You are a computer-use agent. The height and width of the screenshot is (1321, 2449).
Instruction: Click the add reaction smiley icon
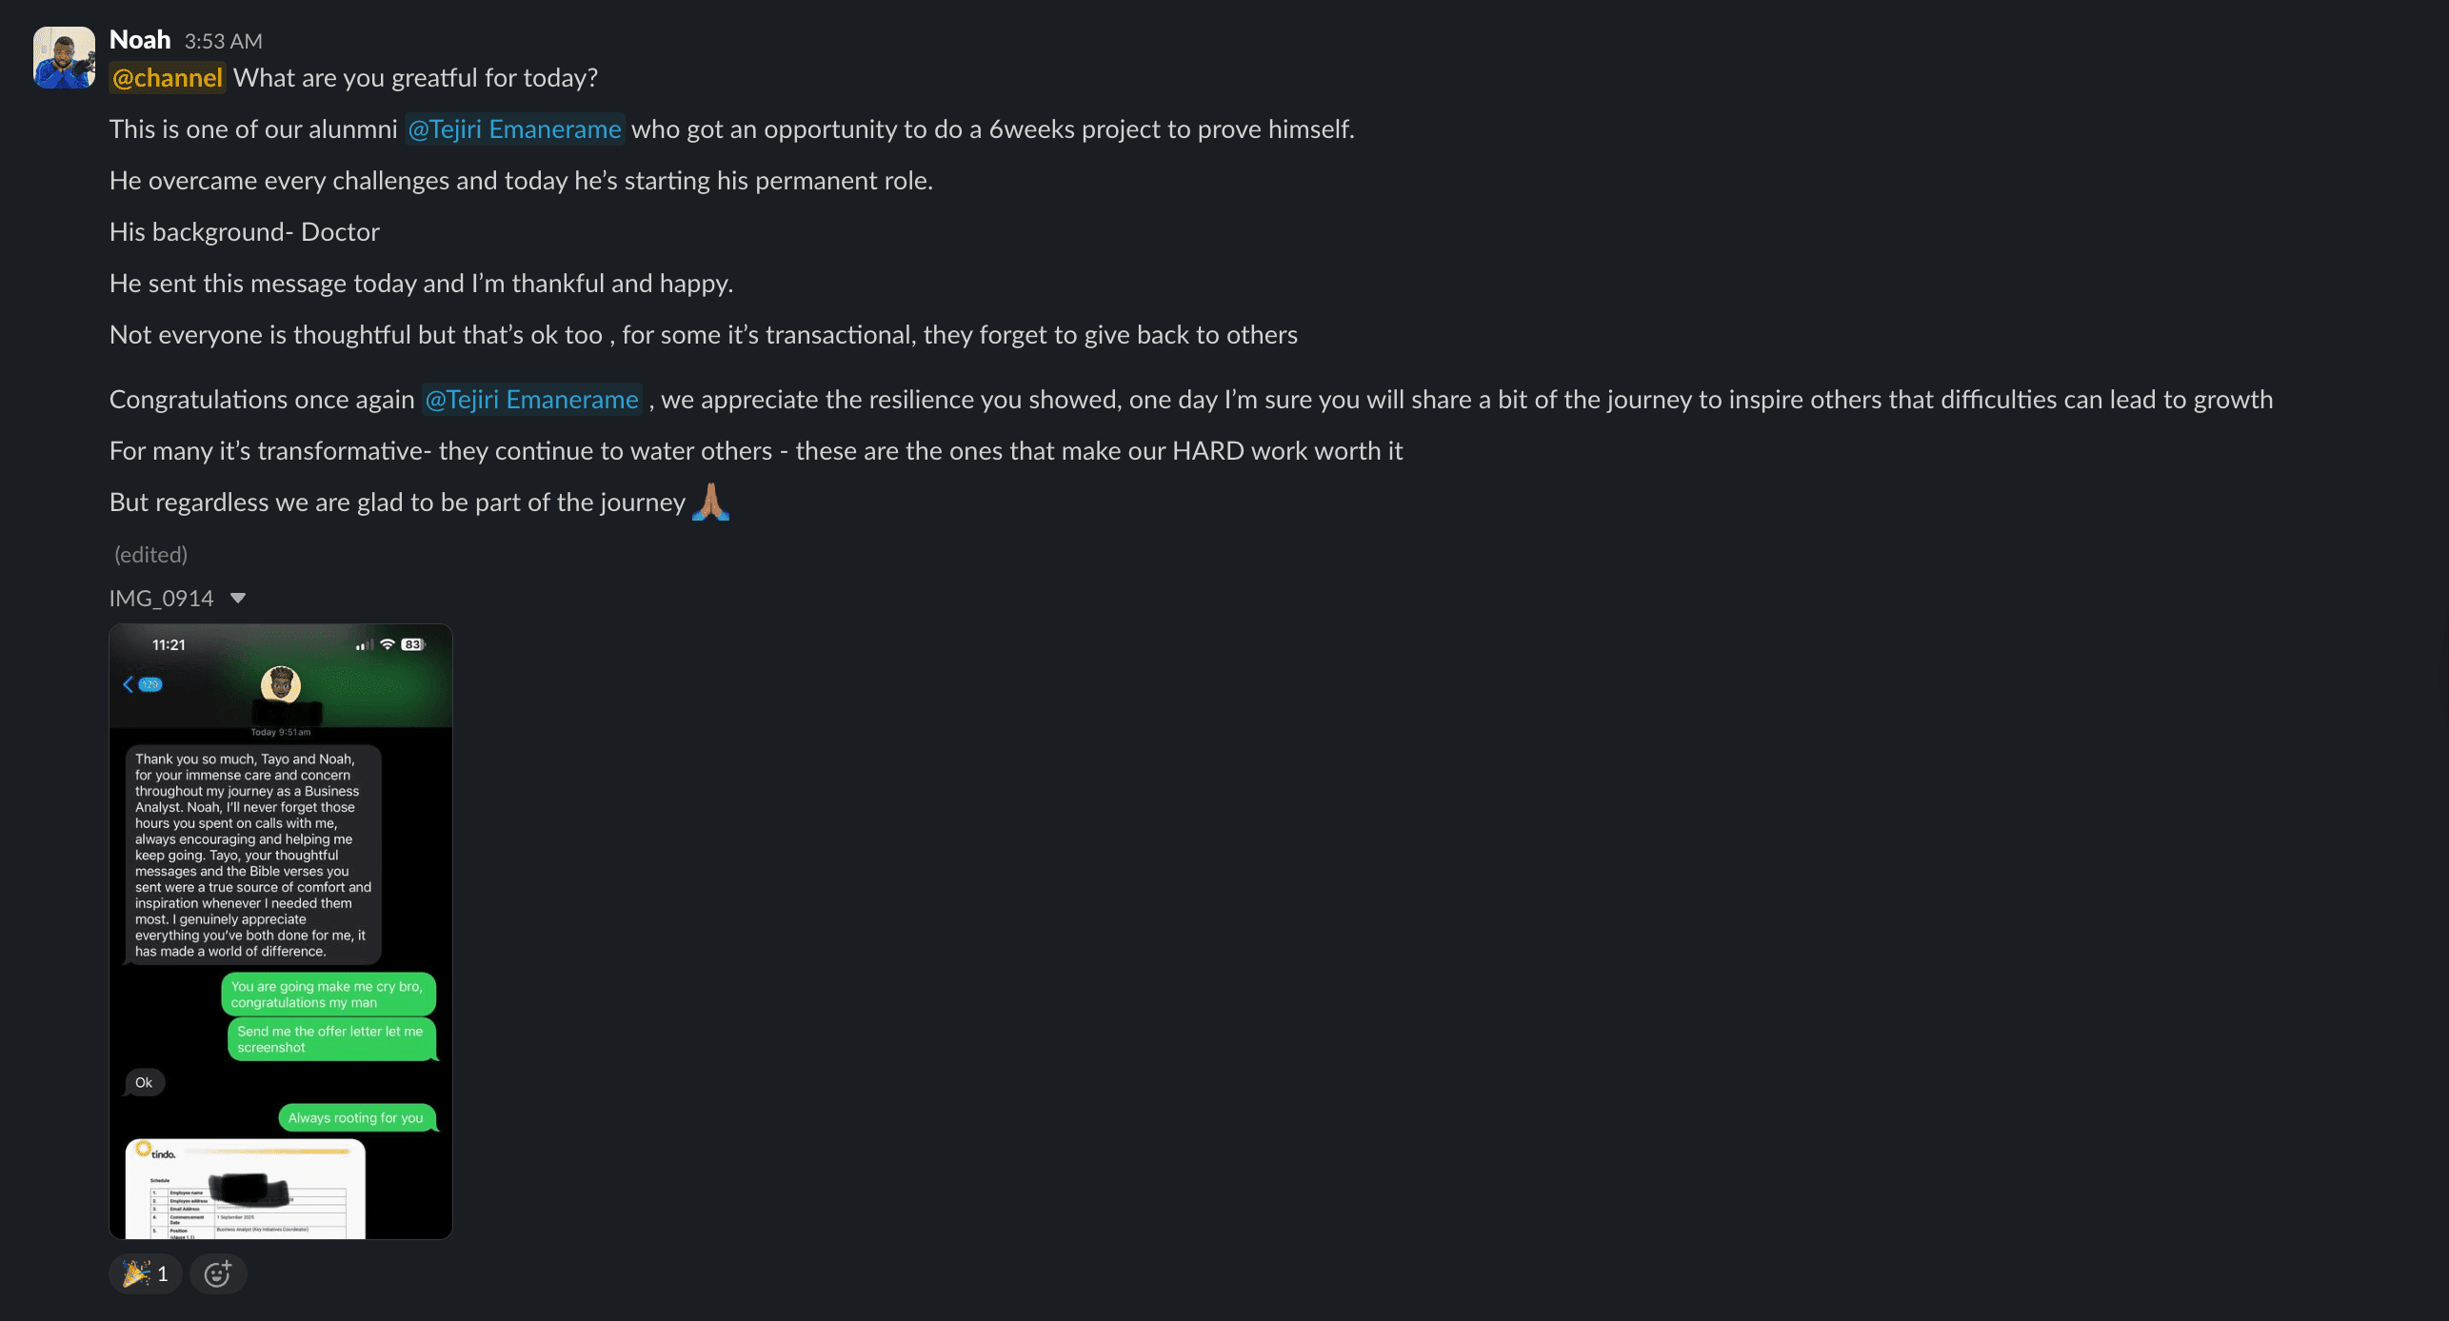(218, 1274)
